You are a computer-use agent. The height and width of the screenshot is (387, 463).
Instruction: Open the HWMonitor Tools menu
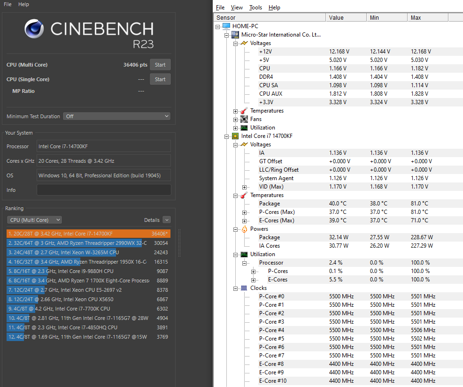(256, 8)
